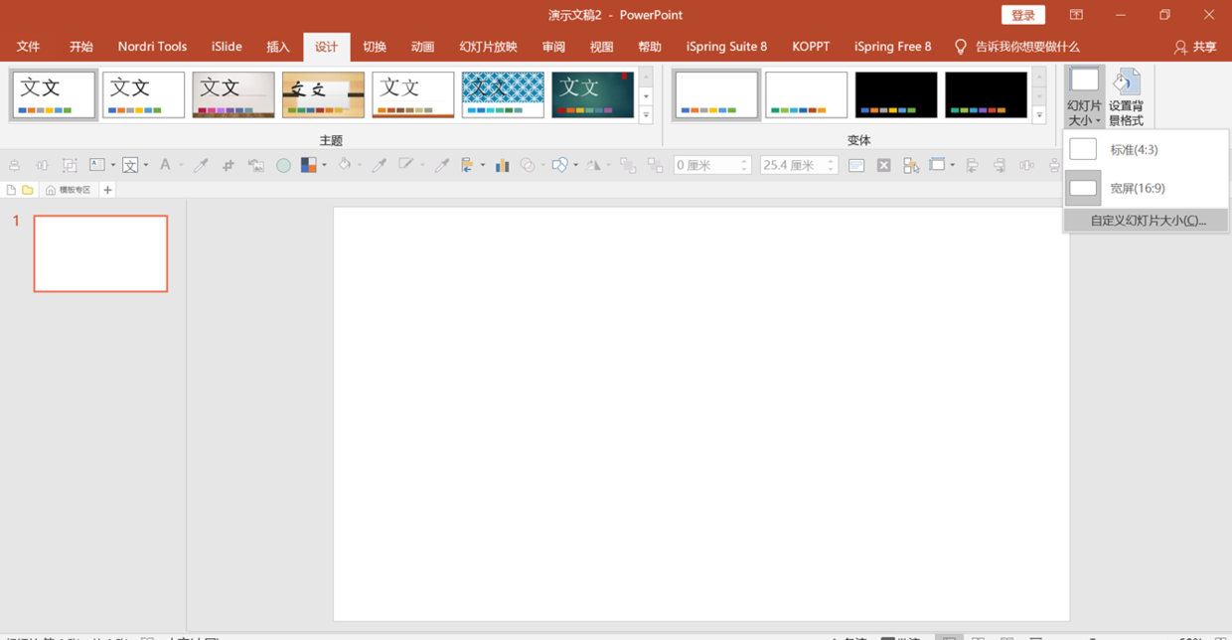Select slide 1 thumbnail in panel
Screen dimensions: 1232x640
tap(100, 253)
